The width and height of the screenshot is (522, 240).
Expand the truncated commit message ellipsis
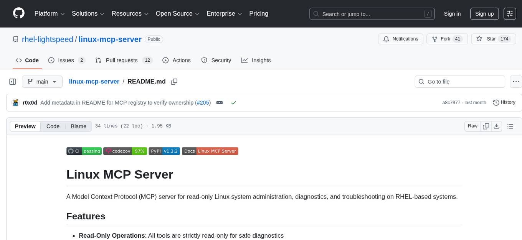[219, 102]
